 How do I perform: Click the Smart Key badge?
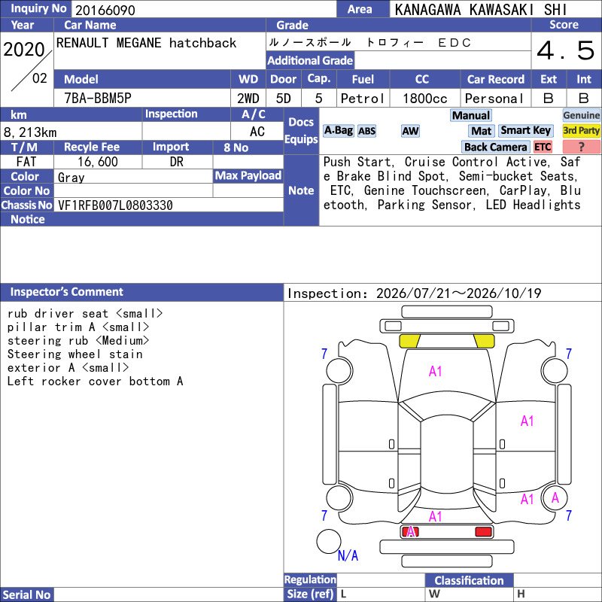(x=525, y=130)
